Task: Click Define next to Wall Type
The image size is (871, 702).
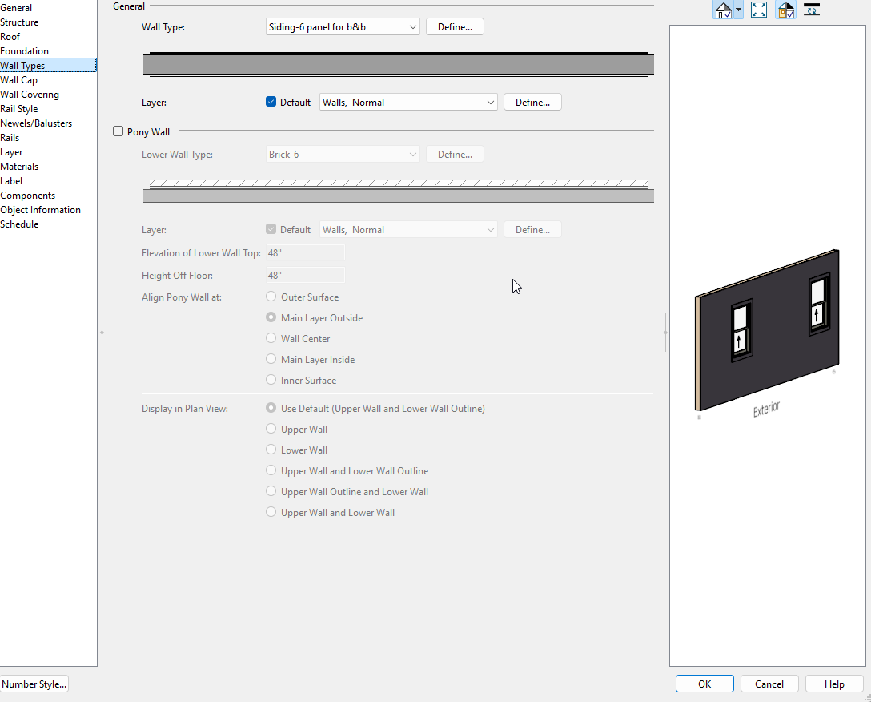Action: 455,27
